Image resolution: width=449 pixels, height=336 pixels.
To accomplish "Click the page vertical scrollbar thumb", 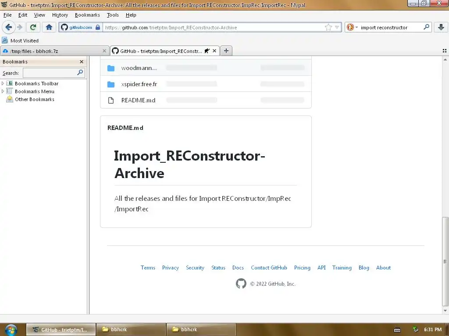I will (x=445, y=262).
